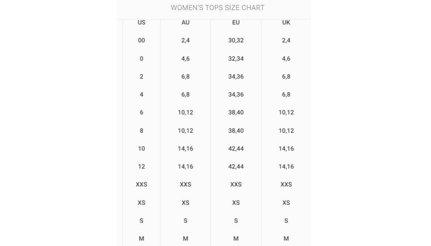Click the XS cell in the EU column
This screenshot has height=246, width=431.
pos(236,203)
